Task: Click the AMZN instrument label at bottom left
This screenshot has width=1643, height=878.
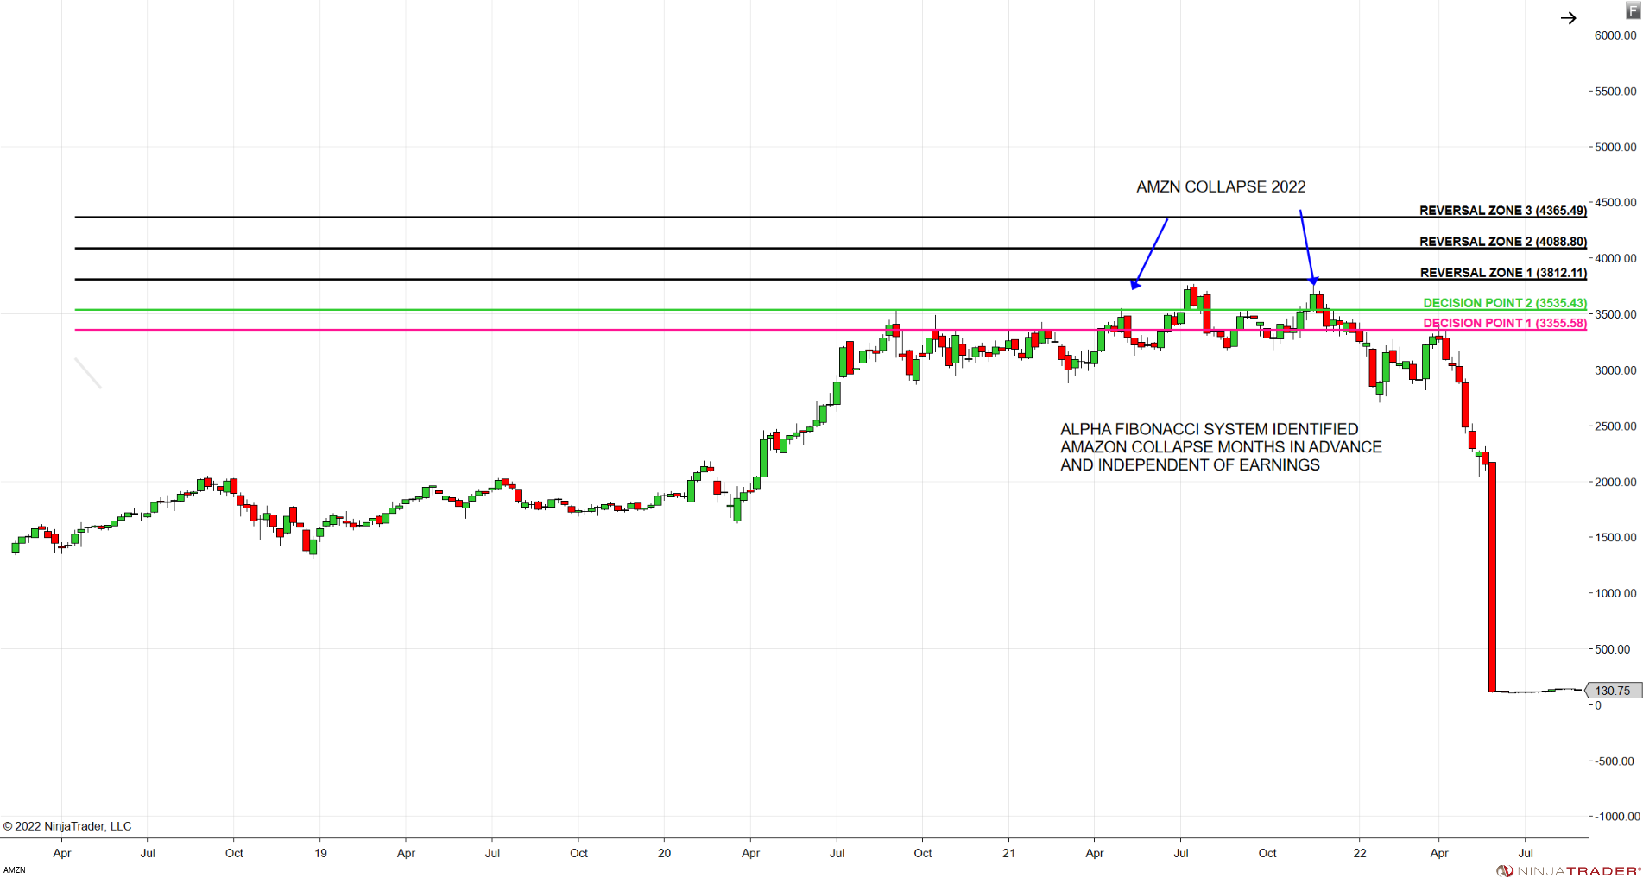Action: click(x=14, y=869)
